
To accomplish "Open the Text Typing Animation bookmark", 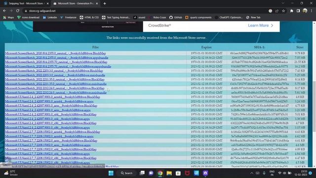I will 116,17.
